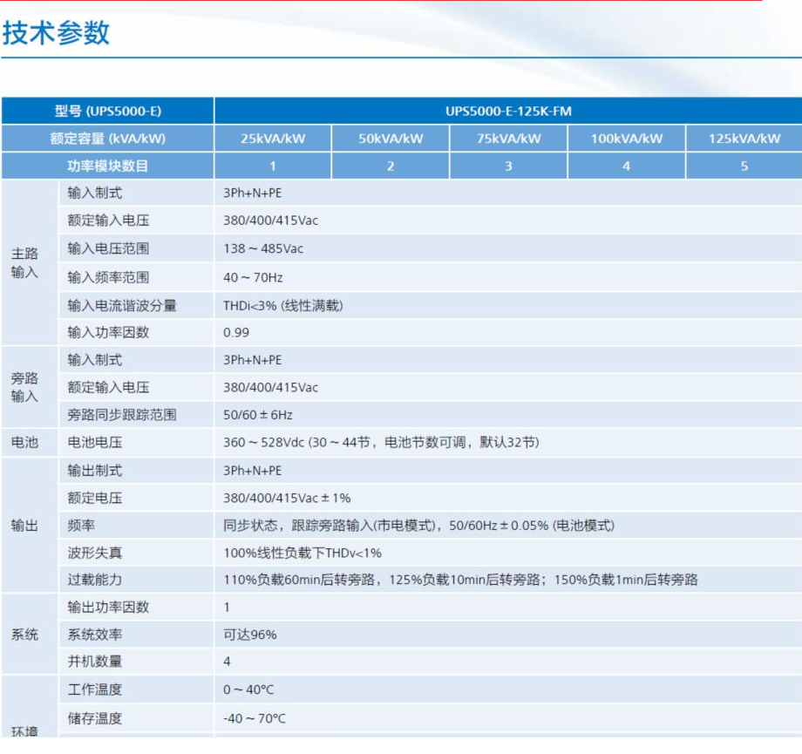
Task: Click the 50/60 ± 6Hz value
Action: [258, 415]
